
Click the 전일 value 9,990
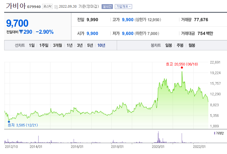(x=92, y=20)
